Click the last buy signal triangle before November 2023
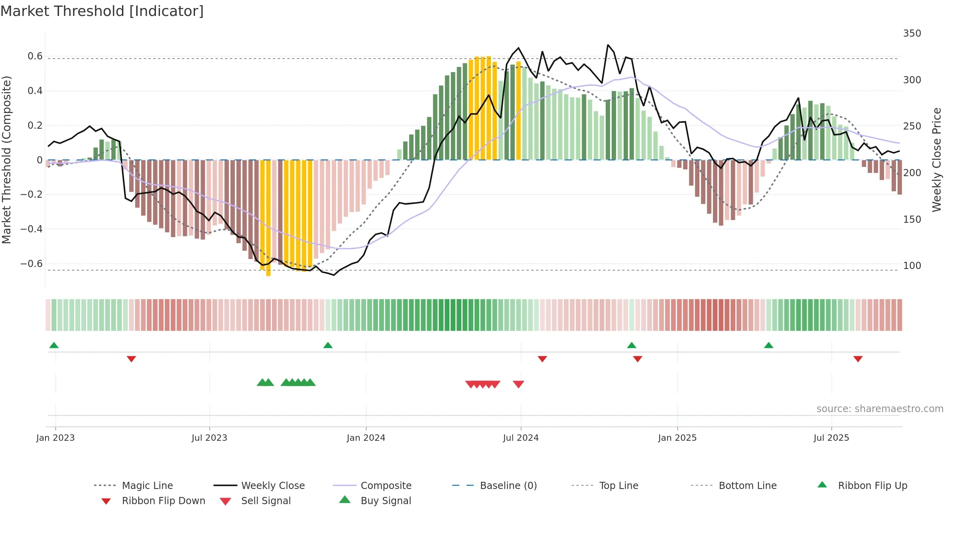The height and width of the screenshot is (538, 957). (x=310, y=382)
